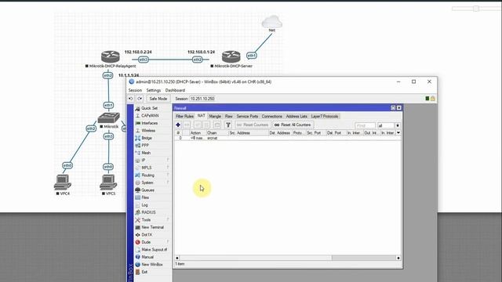
Task: Open the column selector arrow in the table header
Action: pos(398,132)
